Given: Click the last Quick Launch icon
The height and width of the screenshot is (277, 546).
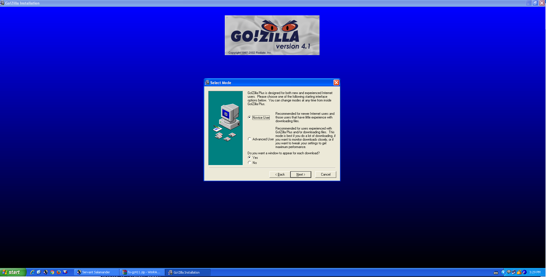Looking at the screenshot, I should point(65,272).
